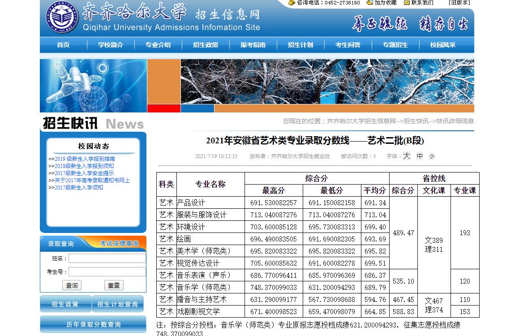Open the 学校简介 menu item
The image size is (515, 336).
point(110,45)
